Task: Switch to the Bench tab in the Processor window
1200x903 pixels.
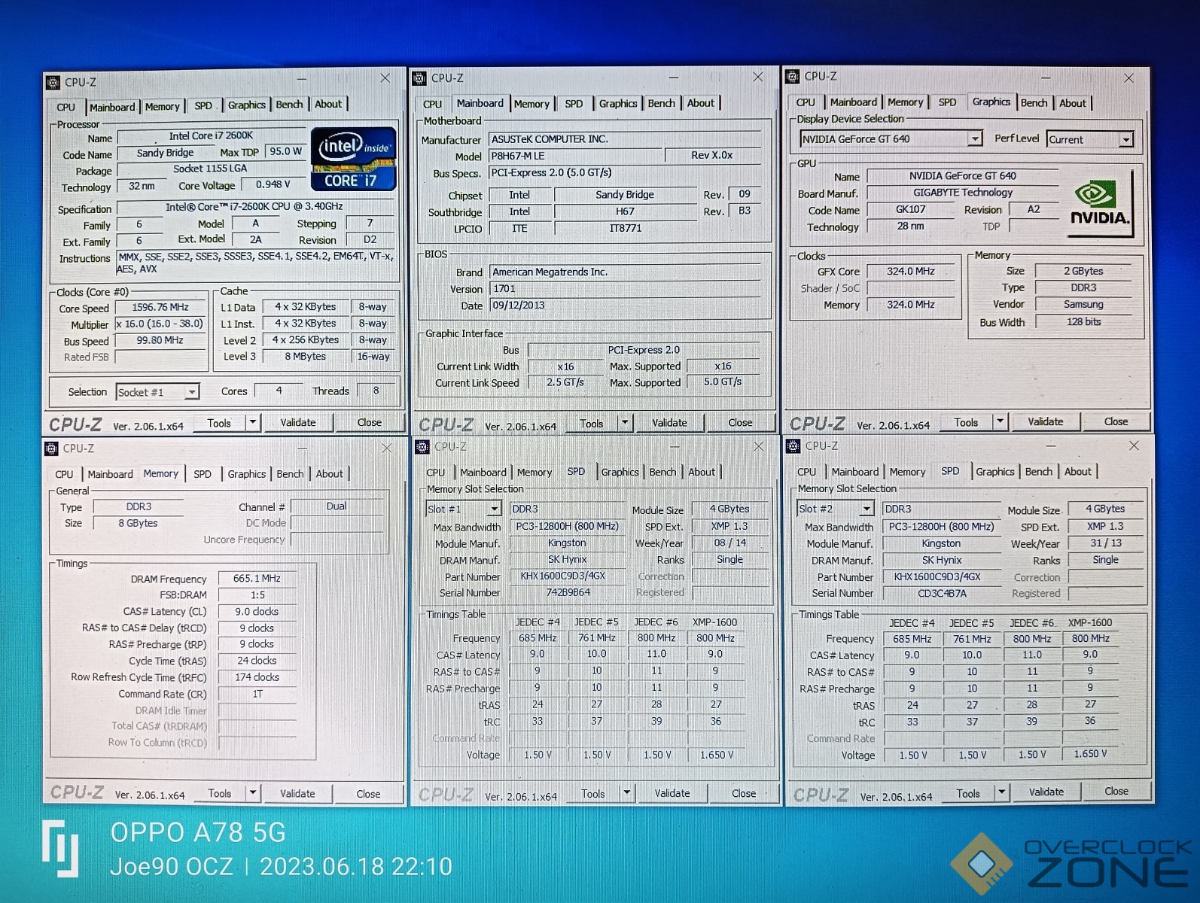Action: point(289,105)
